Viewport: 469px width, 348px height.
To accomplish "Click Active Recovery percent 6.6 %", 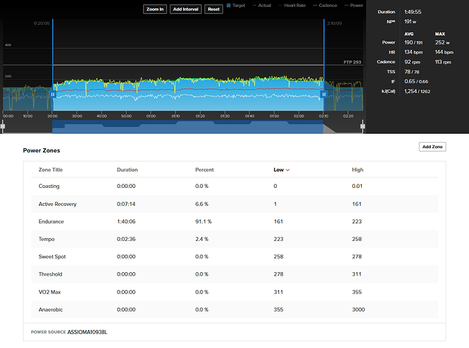I will pos(202,204).
